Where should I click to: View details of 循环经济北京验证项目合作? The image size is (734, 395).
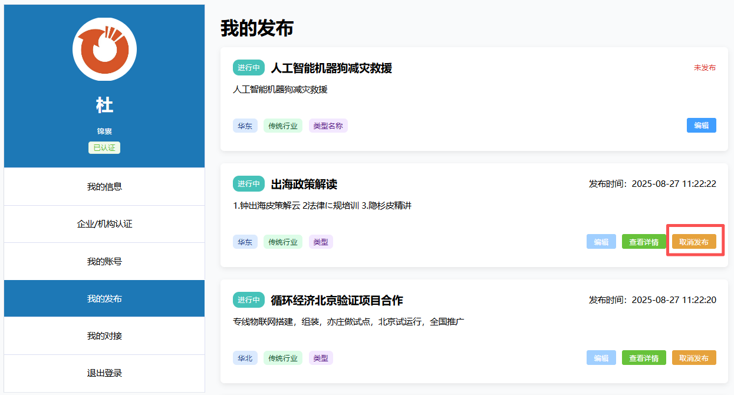643,358
